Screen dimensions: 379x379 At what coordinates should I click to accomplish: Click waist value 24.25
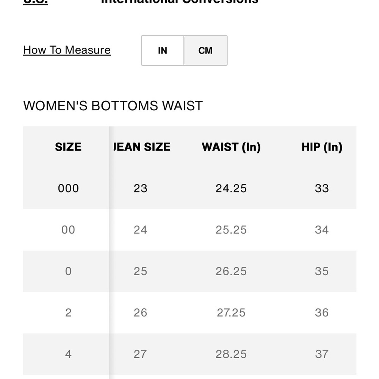click(231, 188)
